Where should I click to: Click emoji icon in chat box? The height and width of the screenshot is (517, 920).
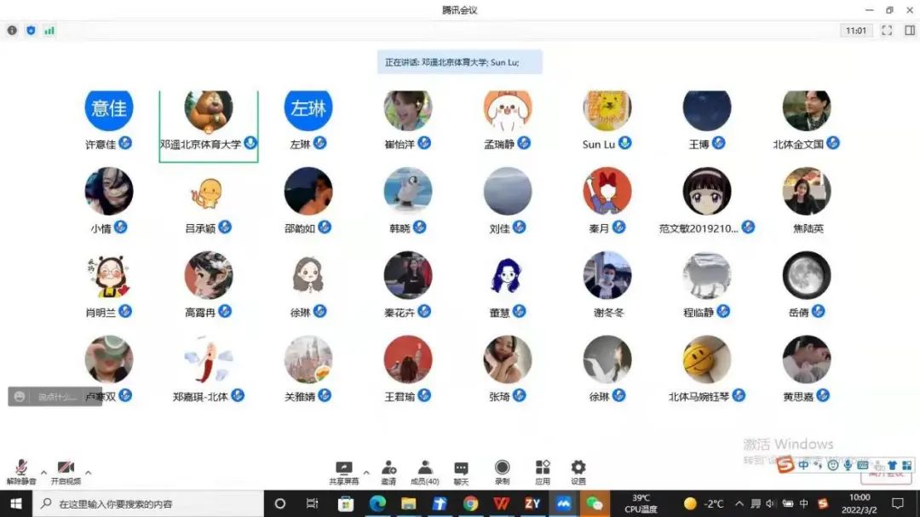pos(20,397)
